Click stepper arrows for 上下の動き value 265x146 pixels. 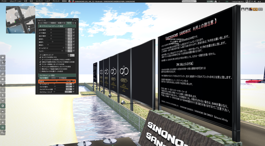[66, 33]
